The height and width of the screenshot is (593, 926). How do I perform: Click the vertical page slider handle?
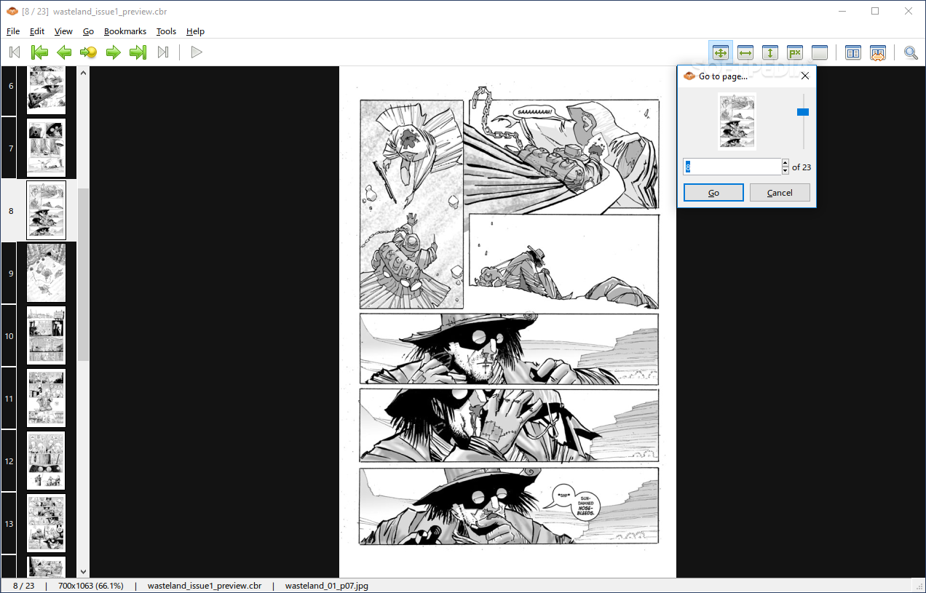click(803, 112)
